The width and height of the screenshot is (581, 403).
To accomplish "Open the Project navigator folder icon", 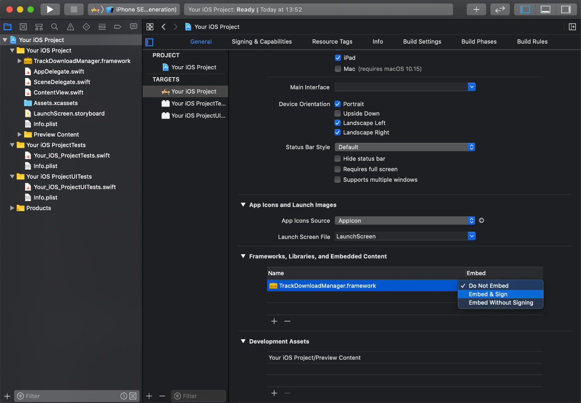I will [x=7, y=27].
